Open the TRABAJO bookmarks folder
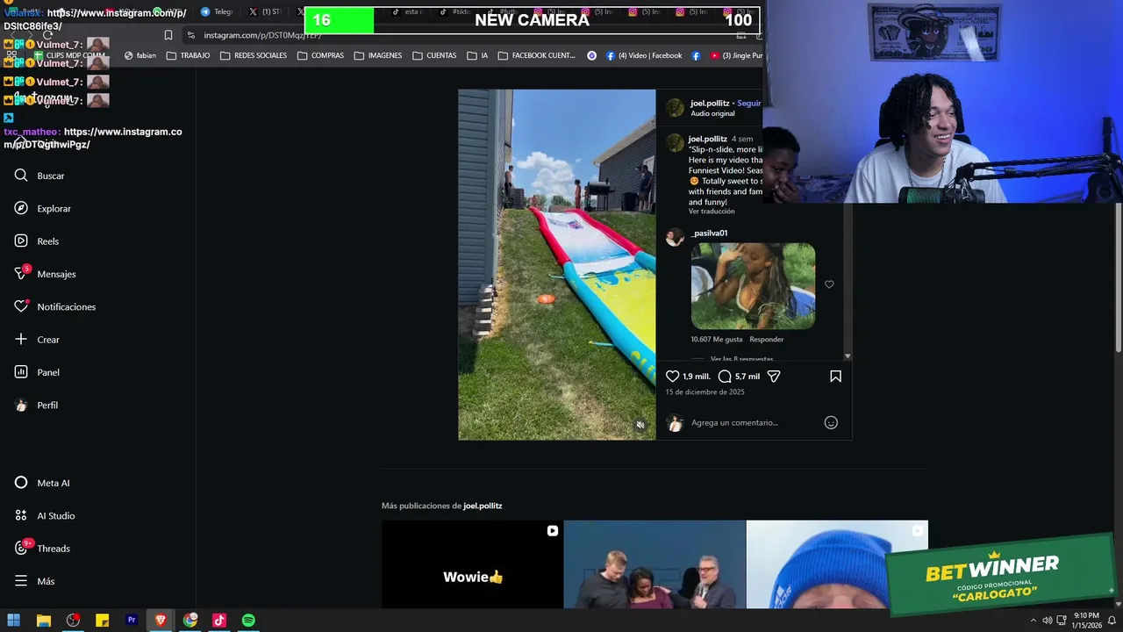The height and width of the screenshot is (632, 1123). coord(188,55)
